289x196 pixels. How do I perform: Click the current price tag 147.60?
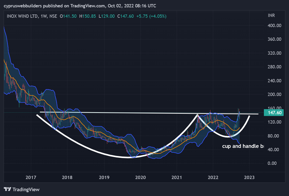274,113
